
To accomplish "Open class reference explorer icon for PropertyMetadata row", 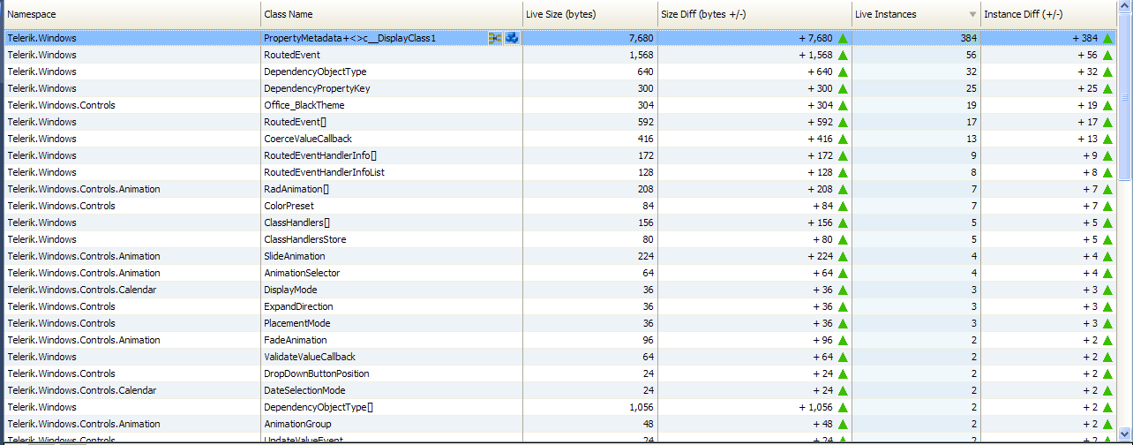I will click(495, 38).
